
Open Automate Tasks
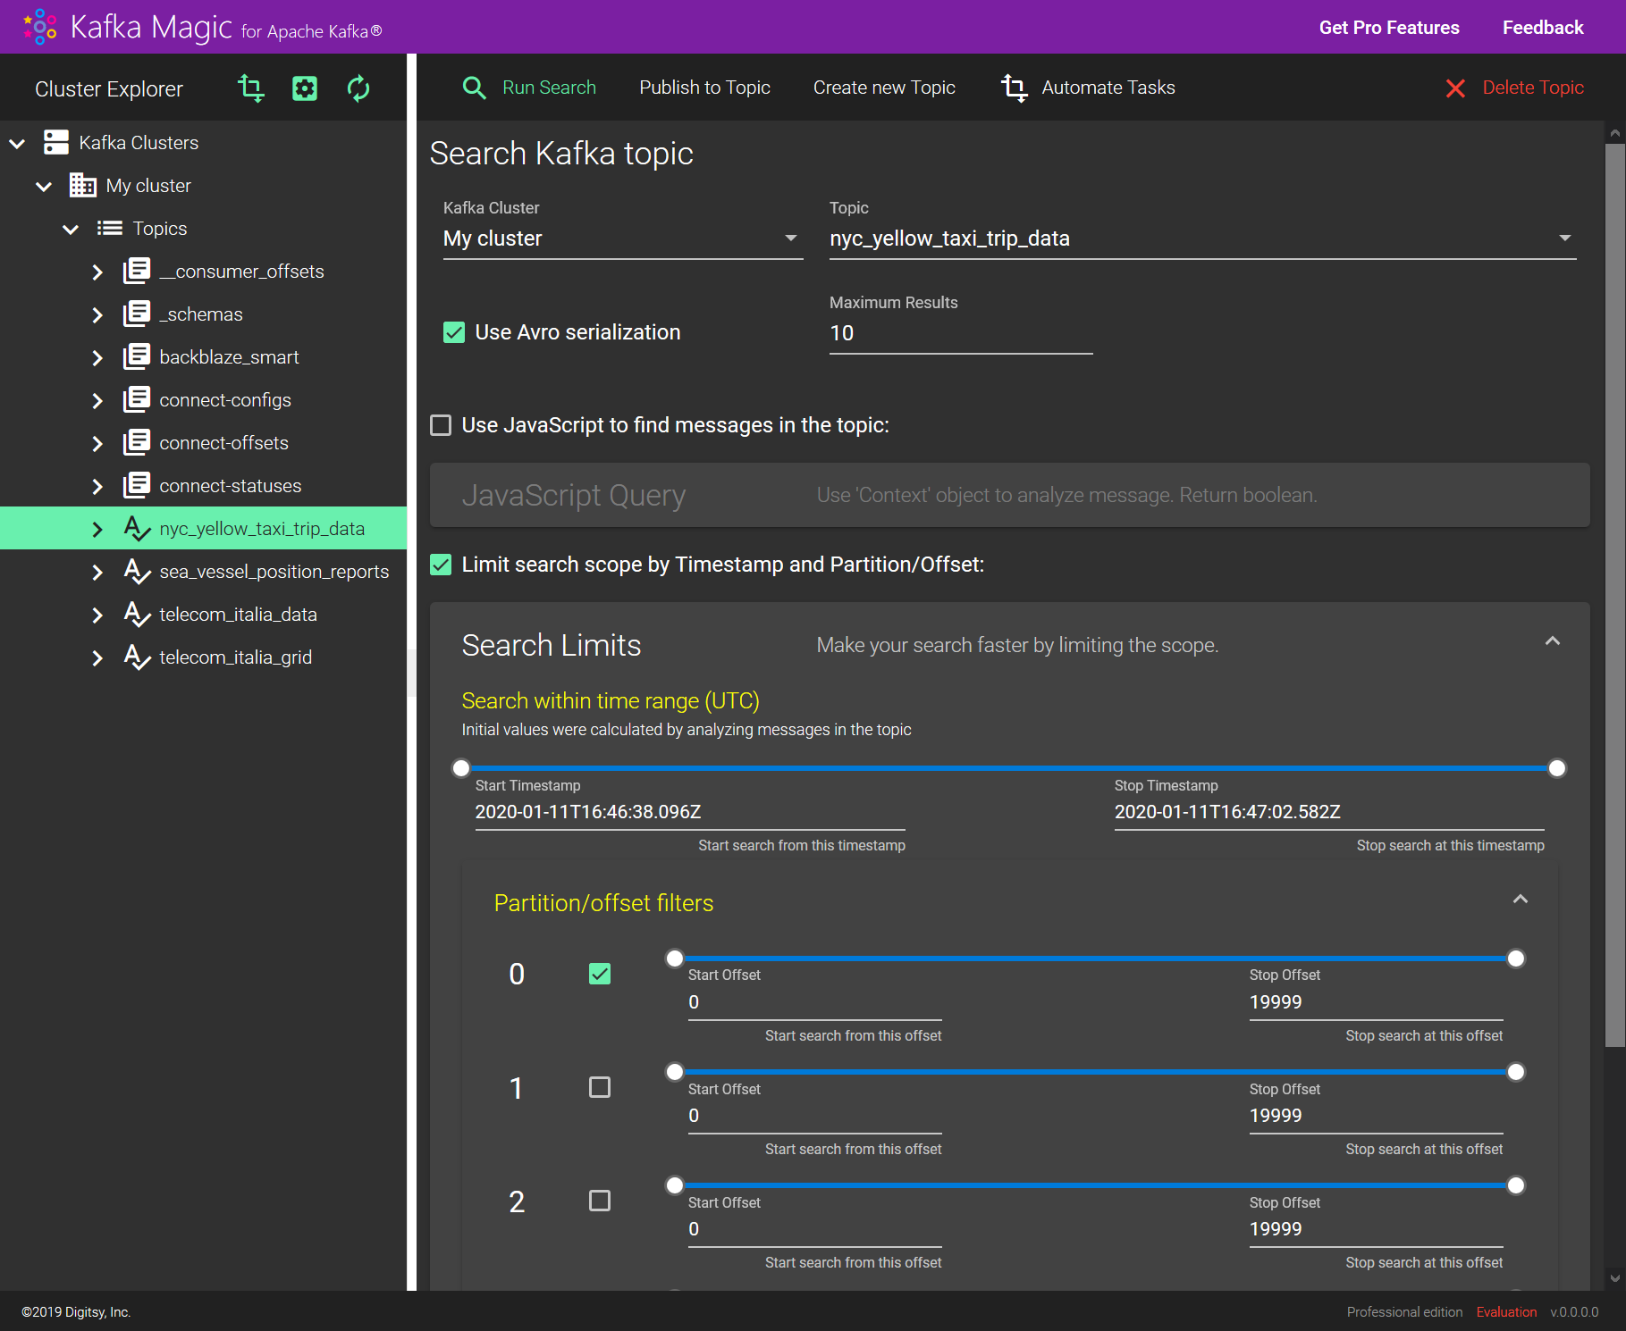click(x=1108, y=88)
